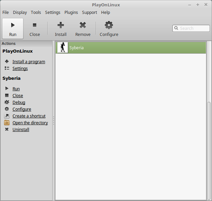Viewport: 212px width, 201px height.
Task: Click the Install plus toolbar button
Action: [61, 29]
